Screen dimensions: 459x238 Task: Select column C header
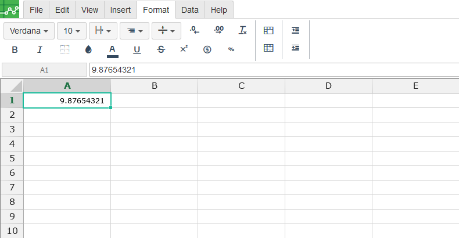point(241,86)
